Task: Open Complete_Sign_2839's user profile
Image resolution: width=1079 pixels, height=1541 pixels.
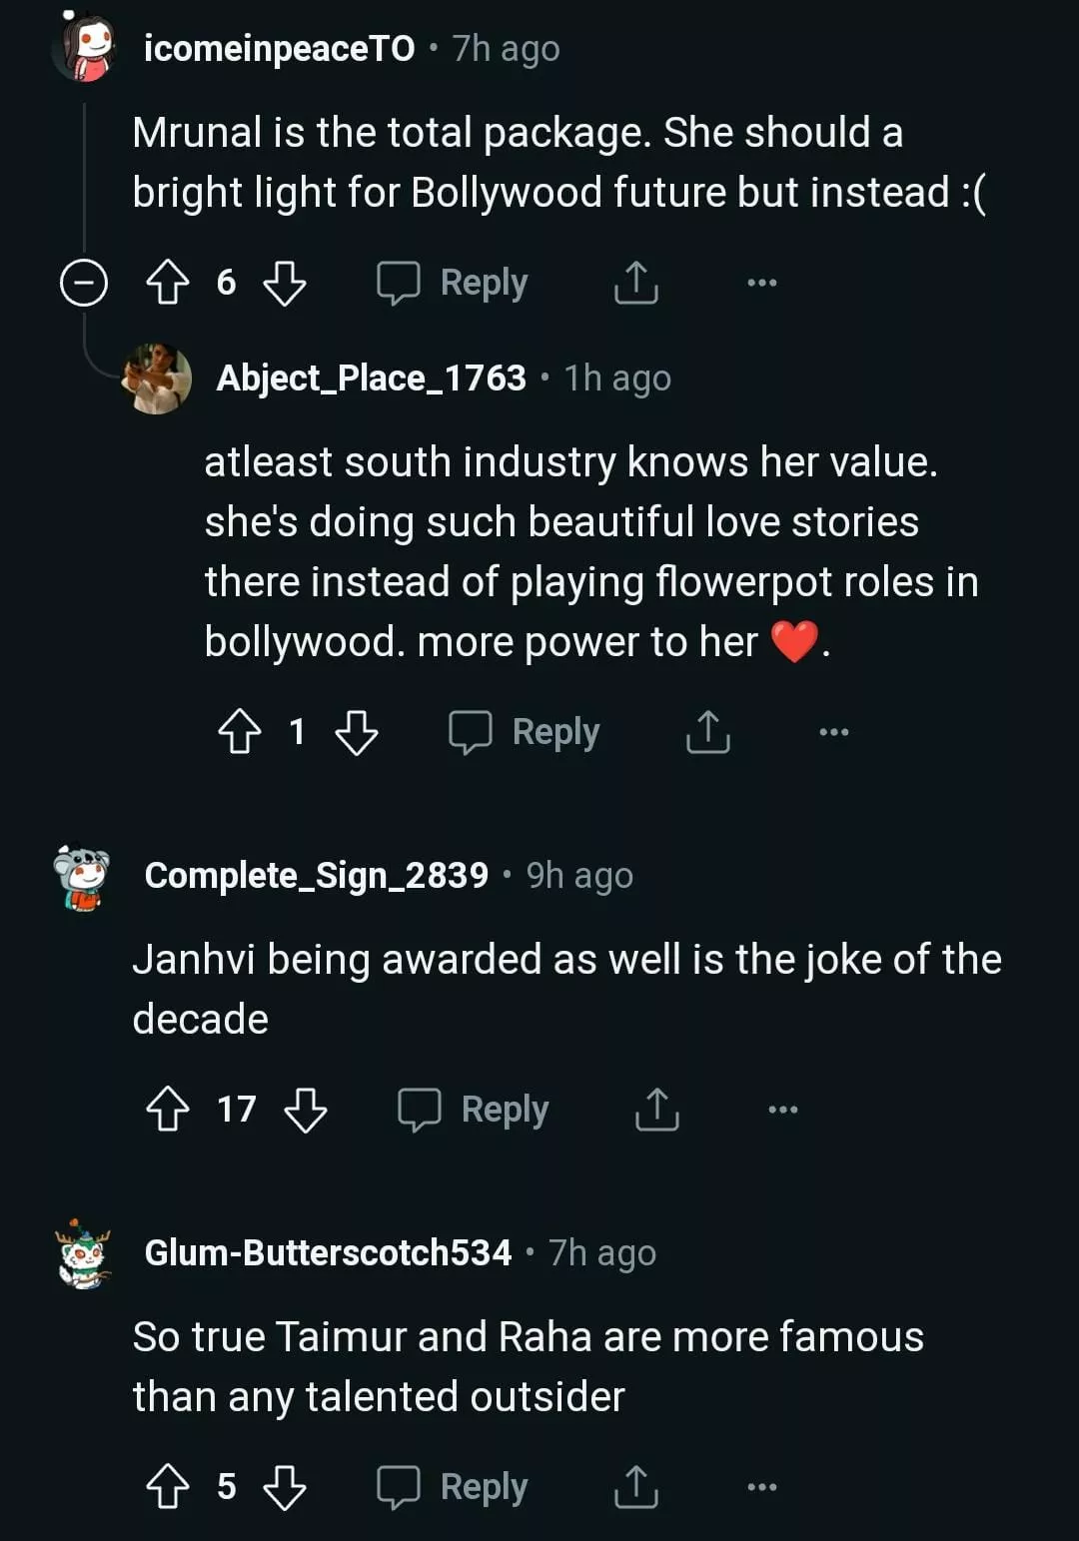Action: tap(316, 876)
